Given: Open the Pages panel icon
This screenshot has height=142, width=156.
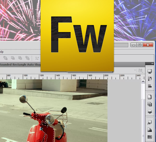Looking at the screenshot, I should pyautogui.click(x=150, y=97).
